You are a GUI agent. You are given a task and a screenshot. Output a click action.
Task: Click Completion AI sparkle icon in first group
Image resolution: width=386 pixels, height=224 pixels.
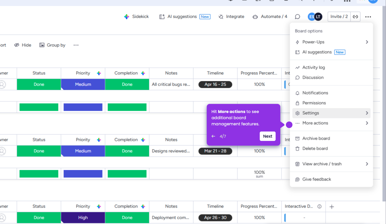[143, 73]
